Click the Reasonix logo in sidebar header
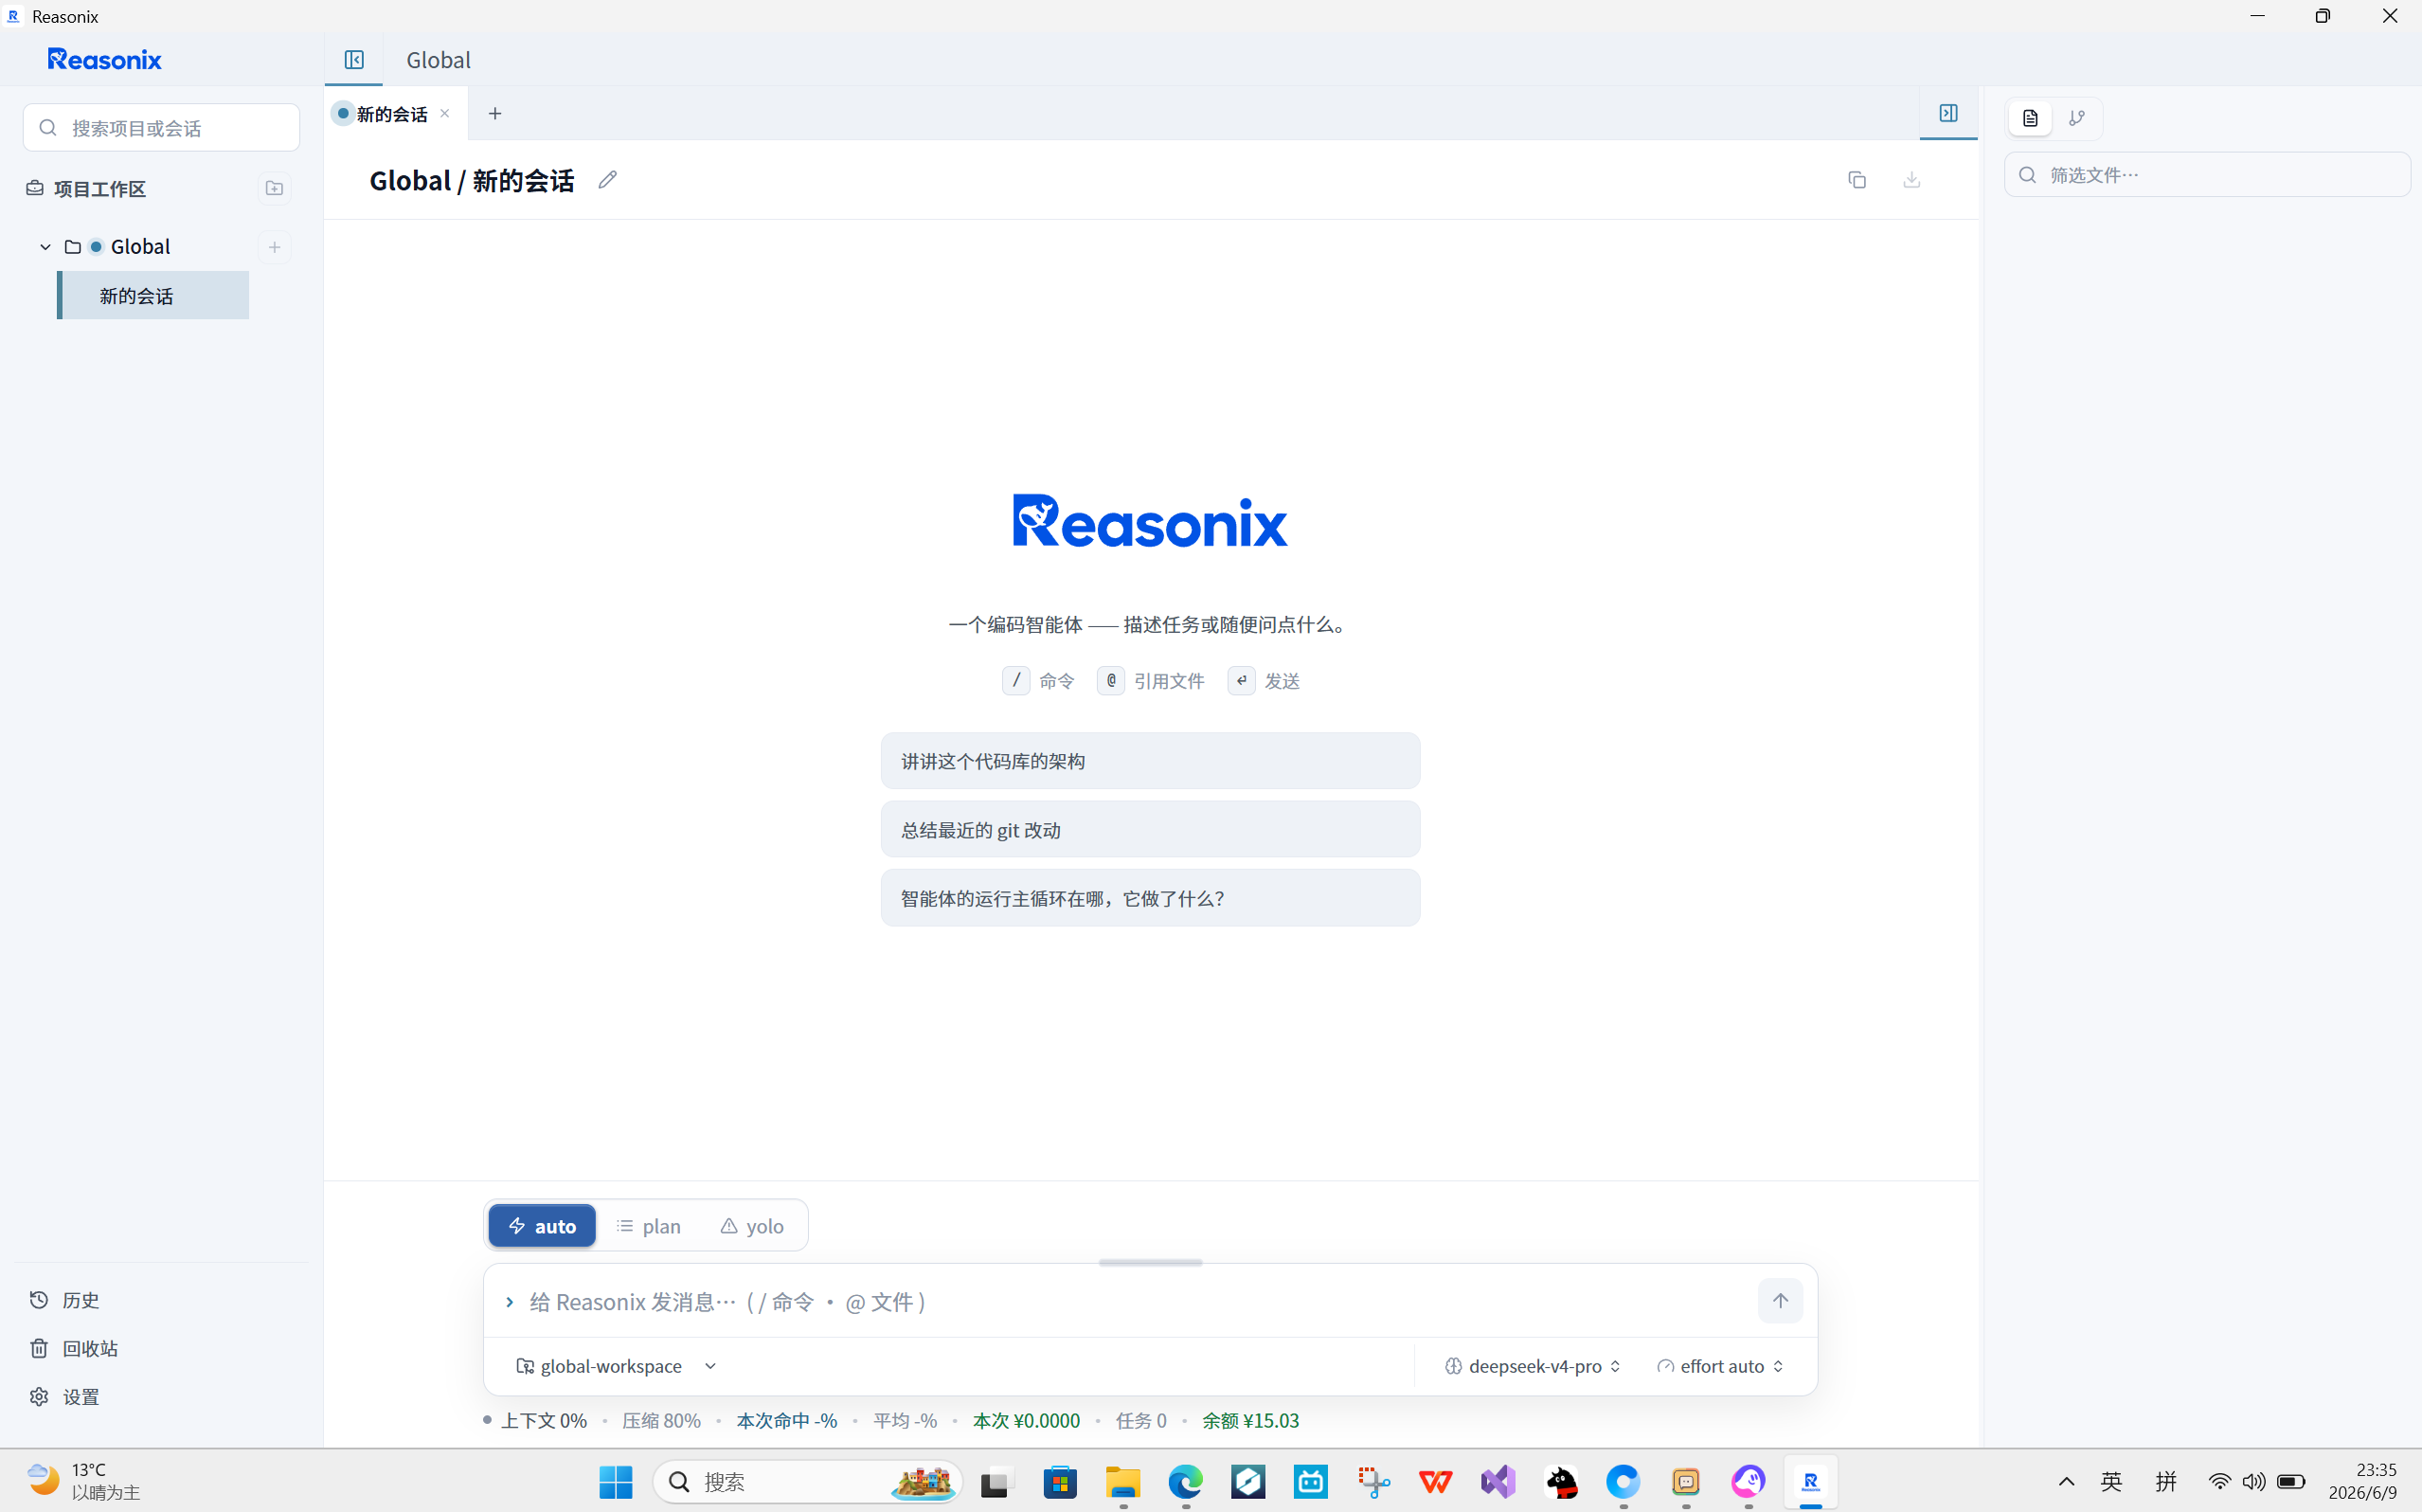Image resolution: width=2422 pixels, height=1512 pixels. (105, 60)
